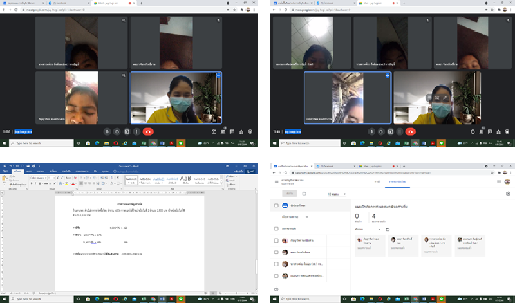The height and width of the screenshot is (303, 515).
Task: Click the Save icon in Word's quick access toolbar
Action: click(x=4, y=167)
